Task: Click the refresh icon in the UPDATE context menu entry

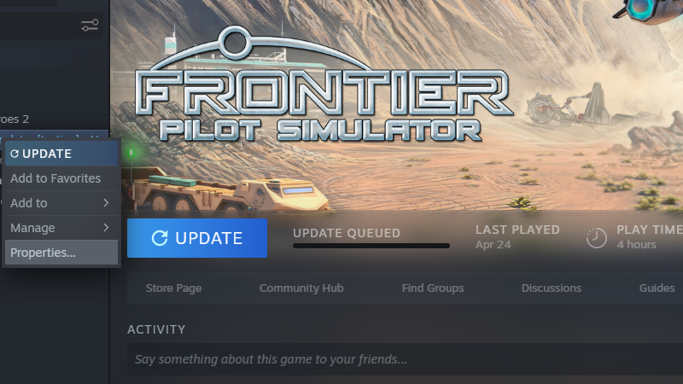Action: tap(15, 154)
